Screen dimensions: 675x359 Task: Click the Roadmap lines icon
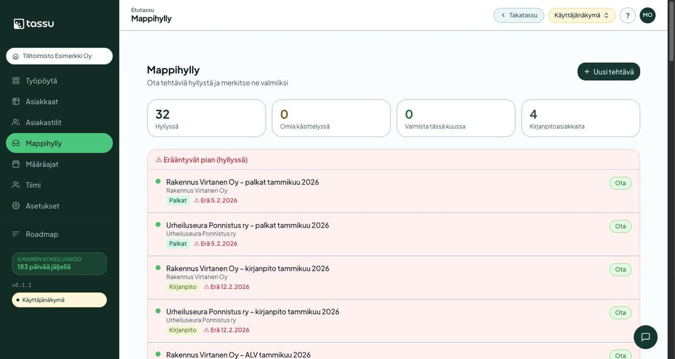coord(16,234)
